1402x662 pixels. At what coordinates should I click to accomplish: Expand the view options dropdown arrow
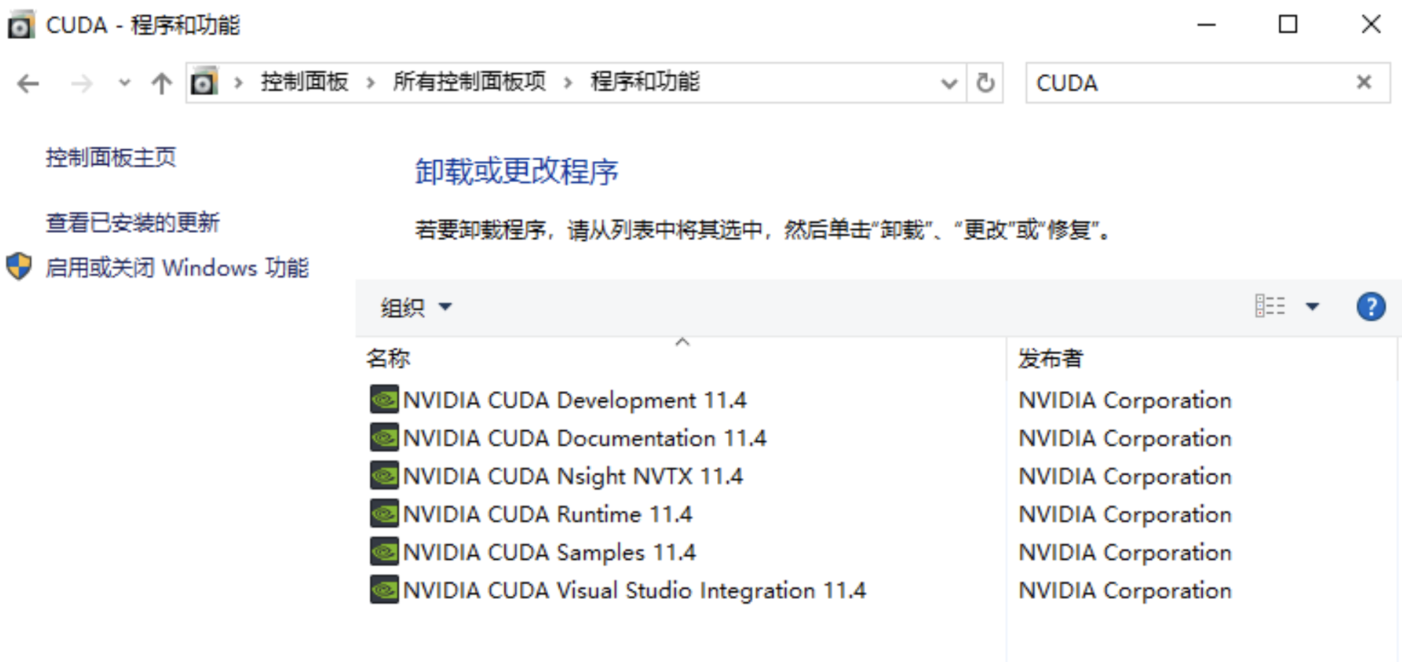click(1313, 306)
